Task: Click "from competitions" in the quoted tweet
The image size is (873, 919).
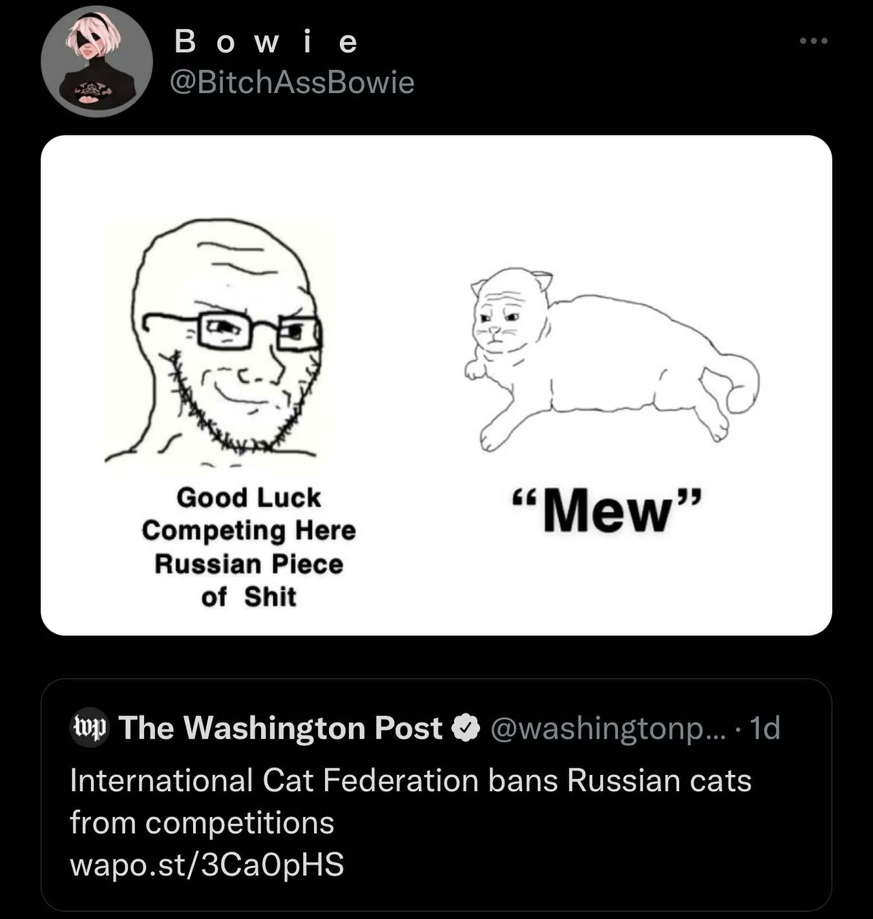Action: pyautogui.click(x=202, y=823)
